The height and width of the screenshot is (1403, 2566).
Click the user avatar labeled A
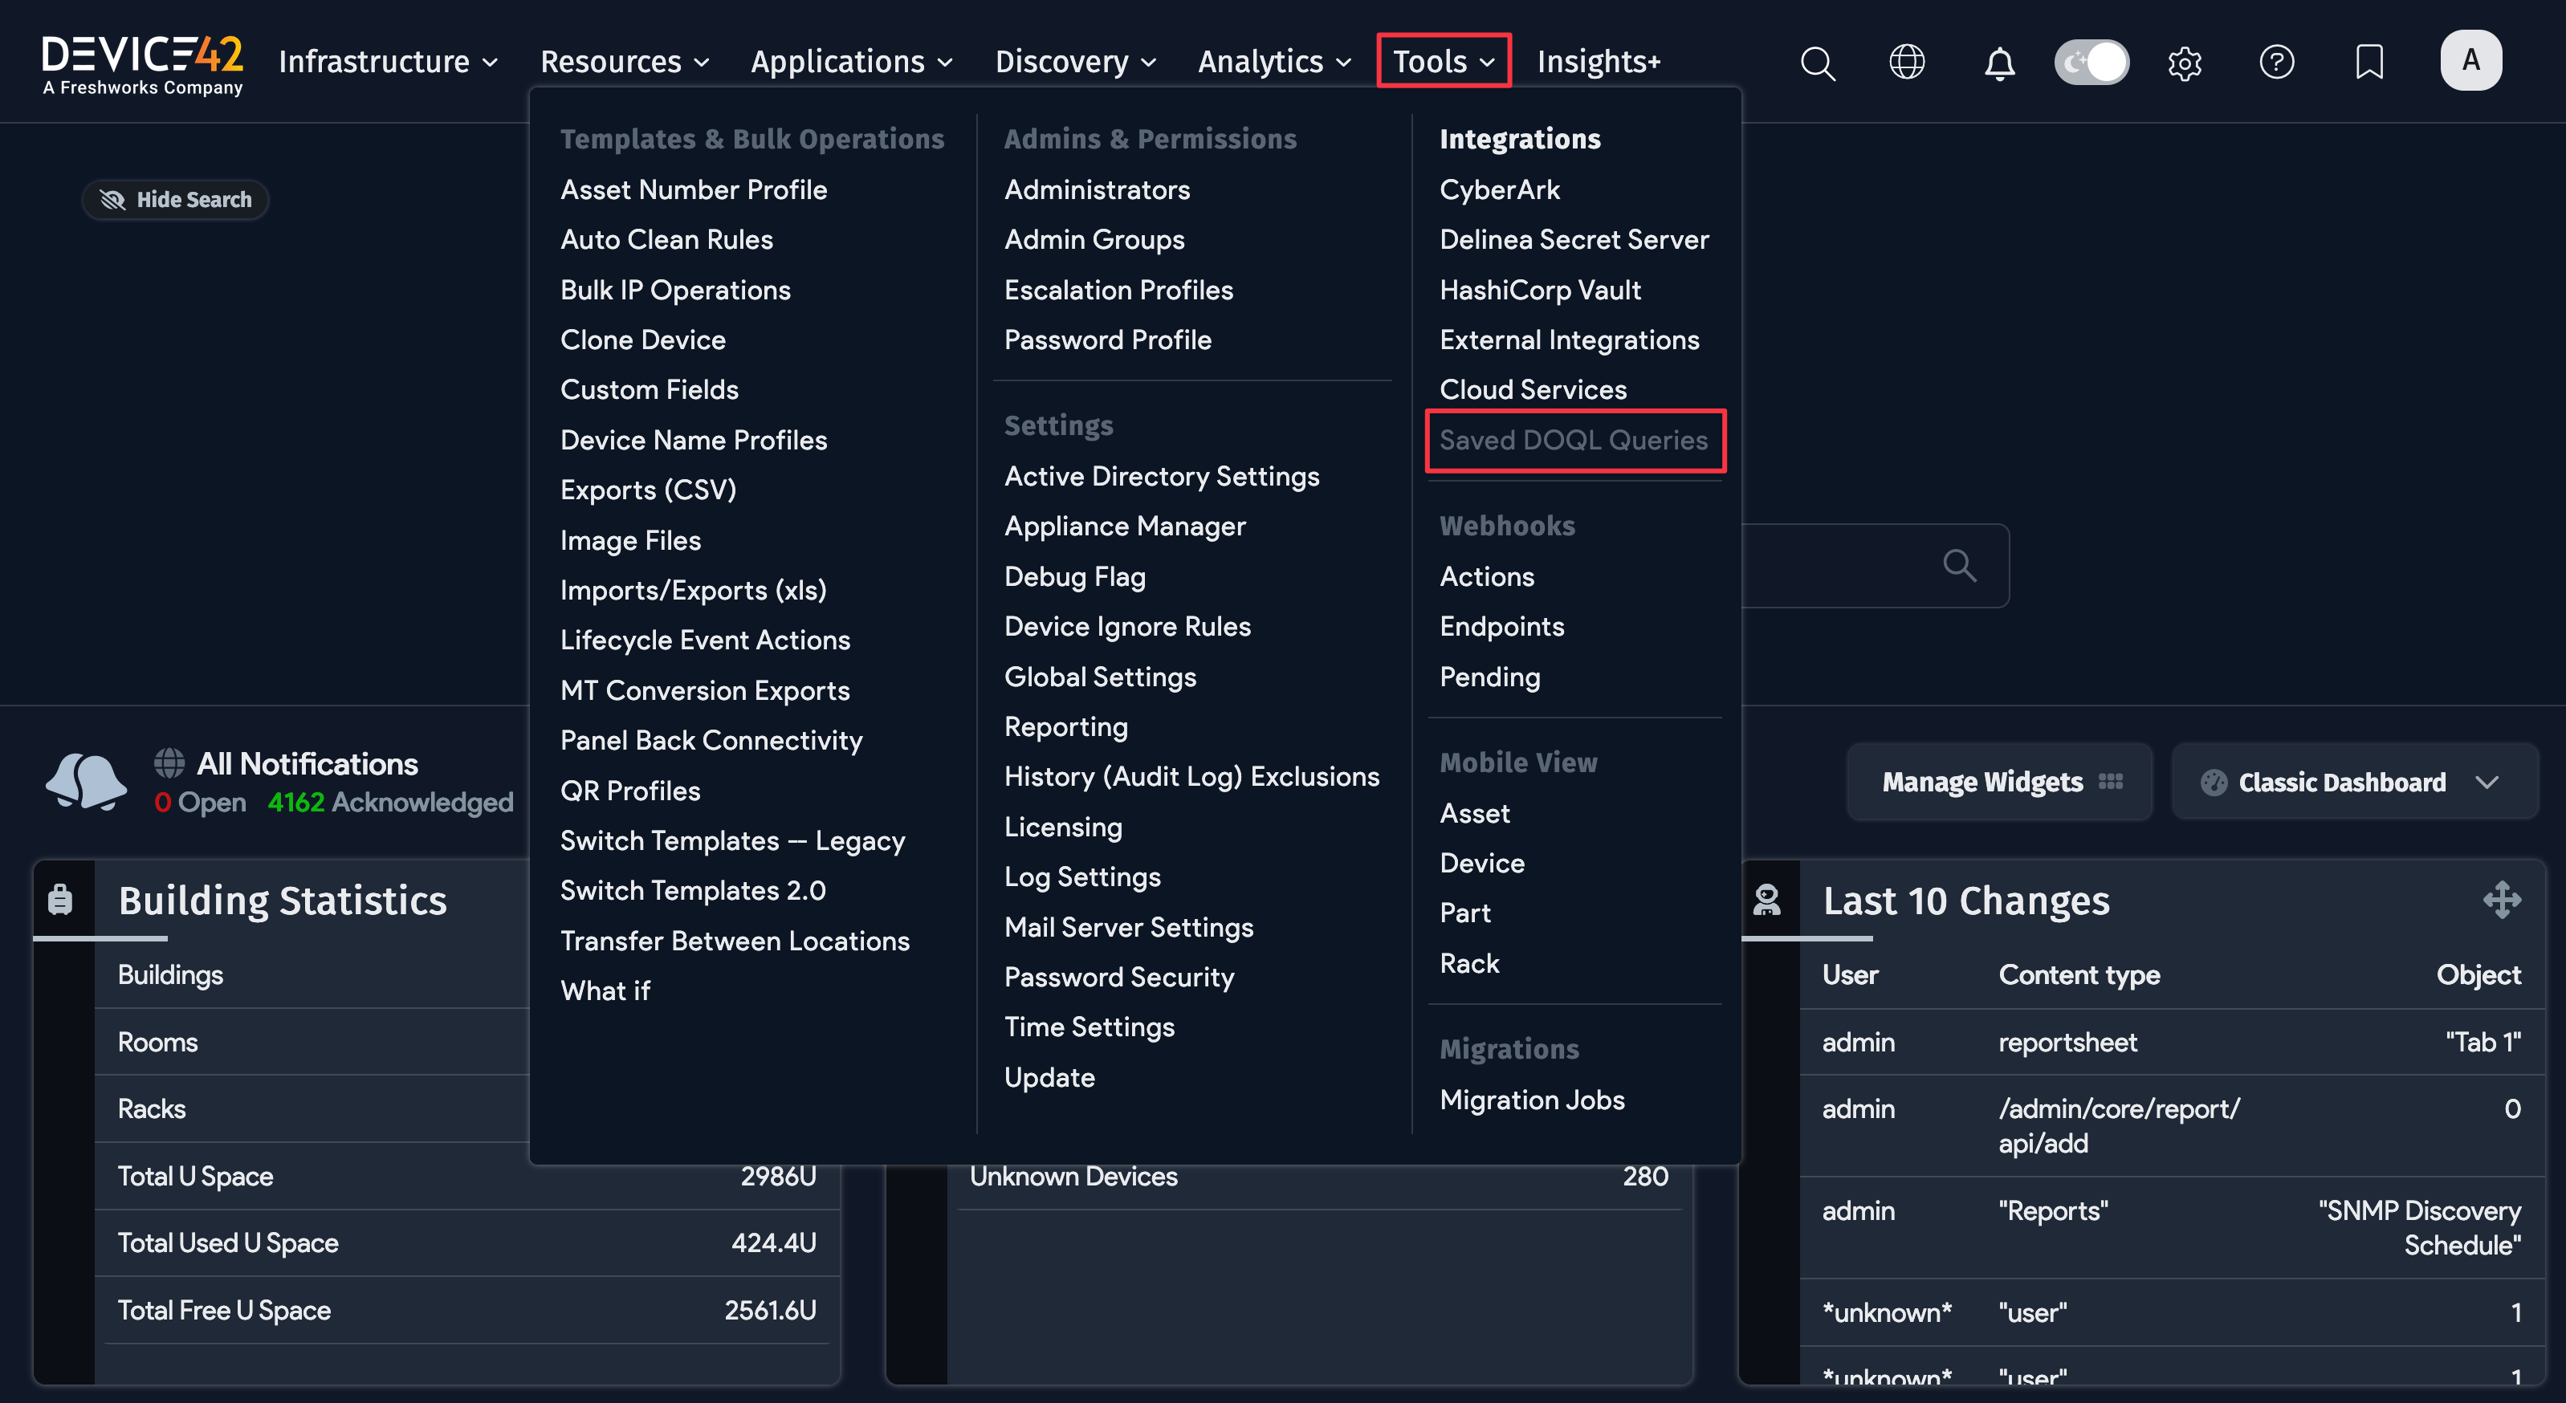point(2471,59)
